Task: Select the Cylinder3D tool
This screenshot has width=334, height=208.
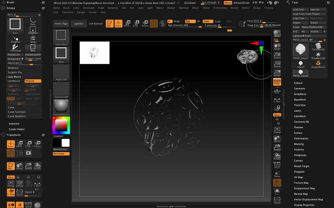Action: (318, 47)
